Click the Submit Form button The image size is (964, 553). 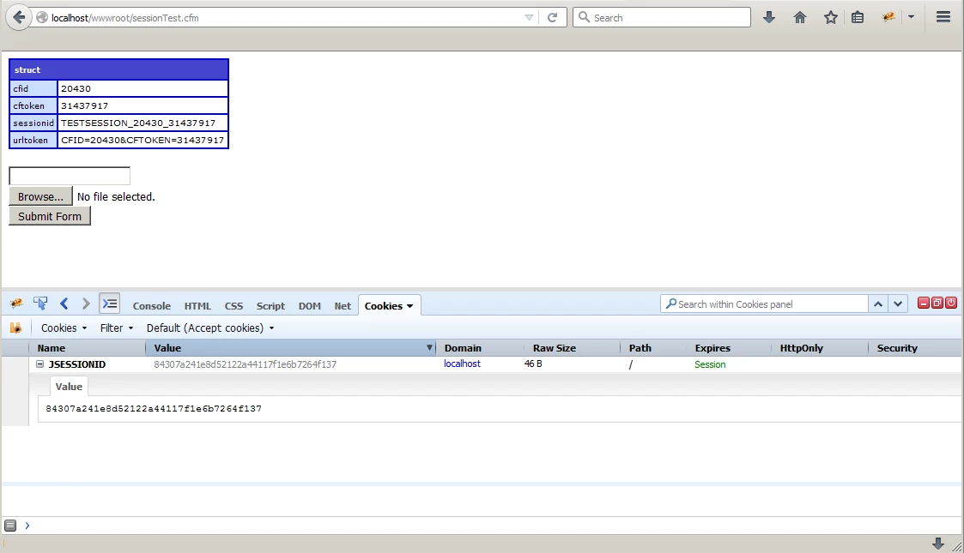point(50,216)
